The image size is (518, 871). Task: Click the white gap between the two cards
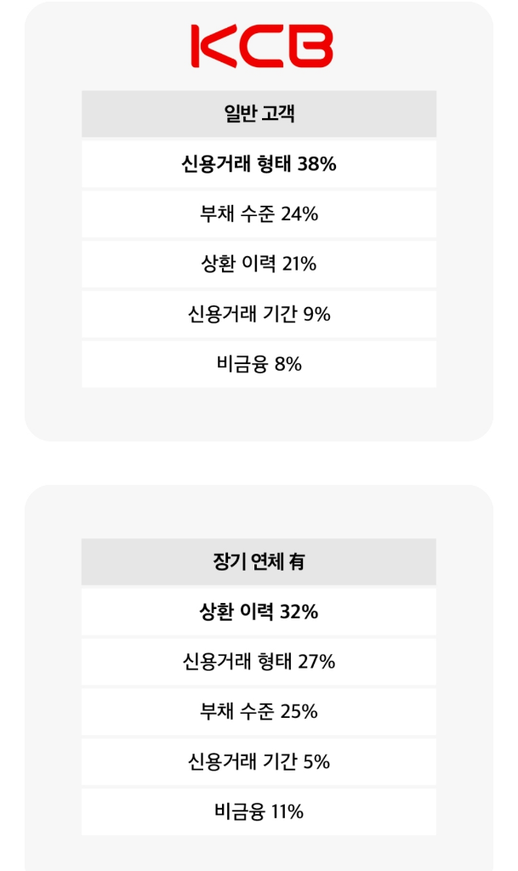[259, 464]
